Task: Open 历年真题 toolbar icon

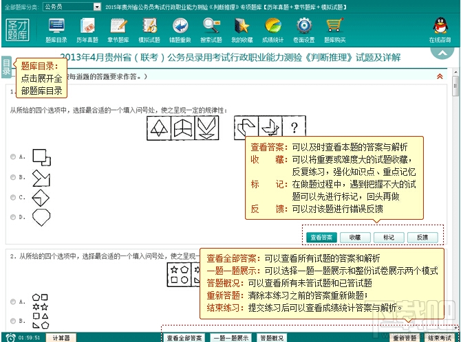Action: [x=87, y=30]
